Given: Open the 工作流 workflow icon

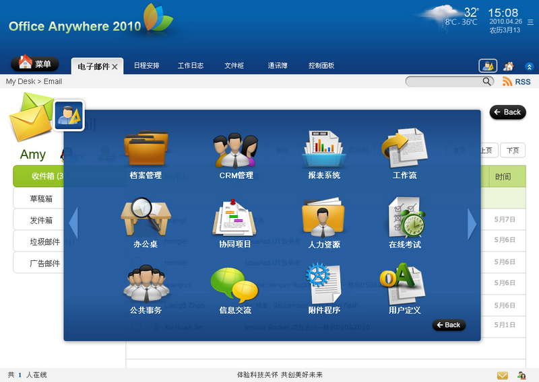Looking at the screenshot, I should coord(404,148).
